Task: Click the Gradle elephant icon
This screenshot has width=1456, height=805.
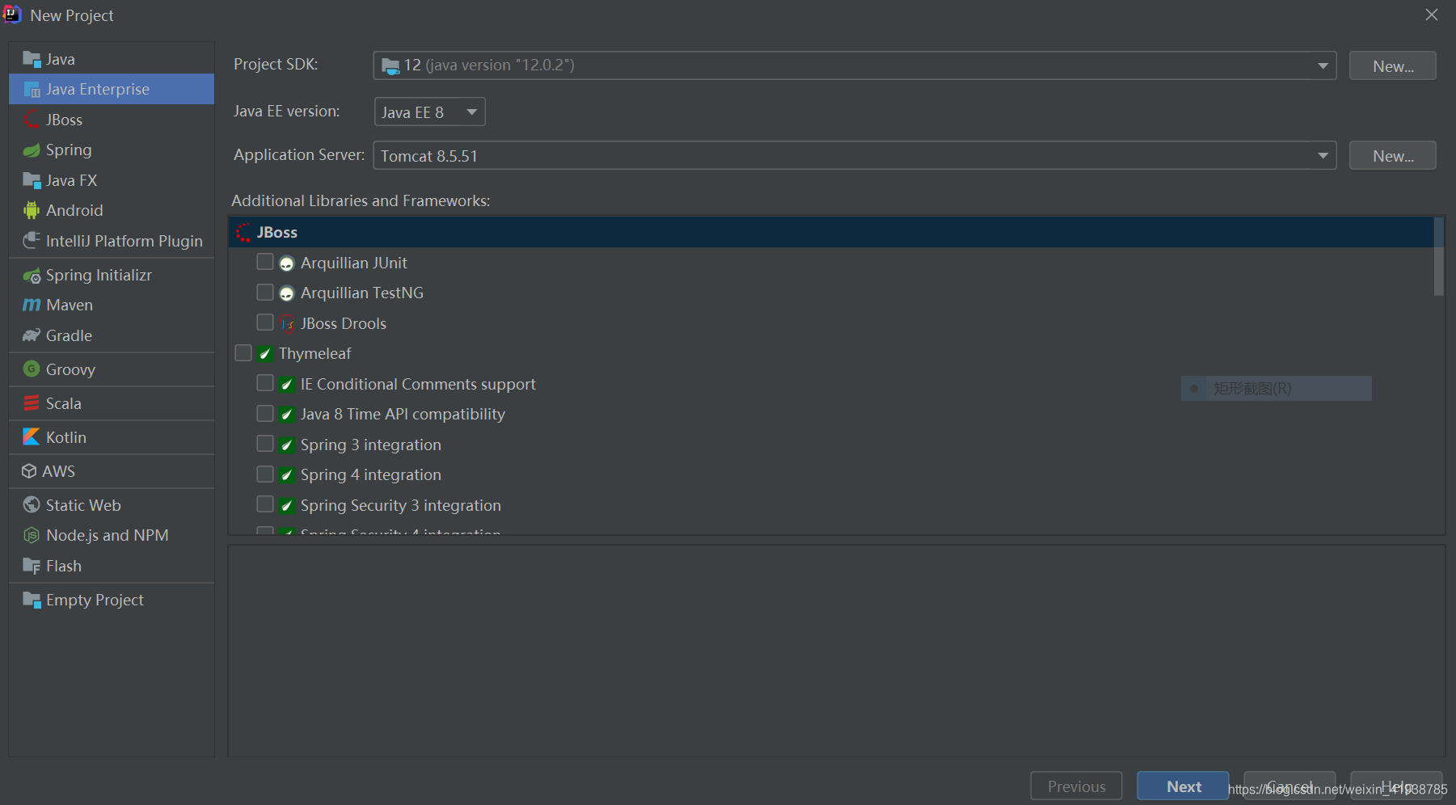Action: point(32,335)
